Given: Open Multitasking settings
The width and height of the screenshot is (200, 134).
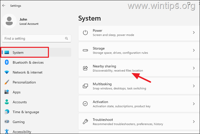Looking at the screenshot, I should (x=139, y=86).
